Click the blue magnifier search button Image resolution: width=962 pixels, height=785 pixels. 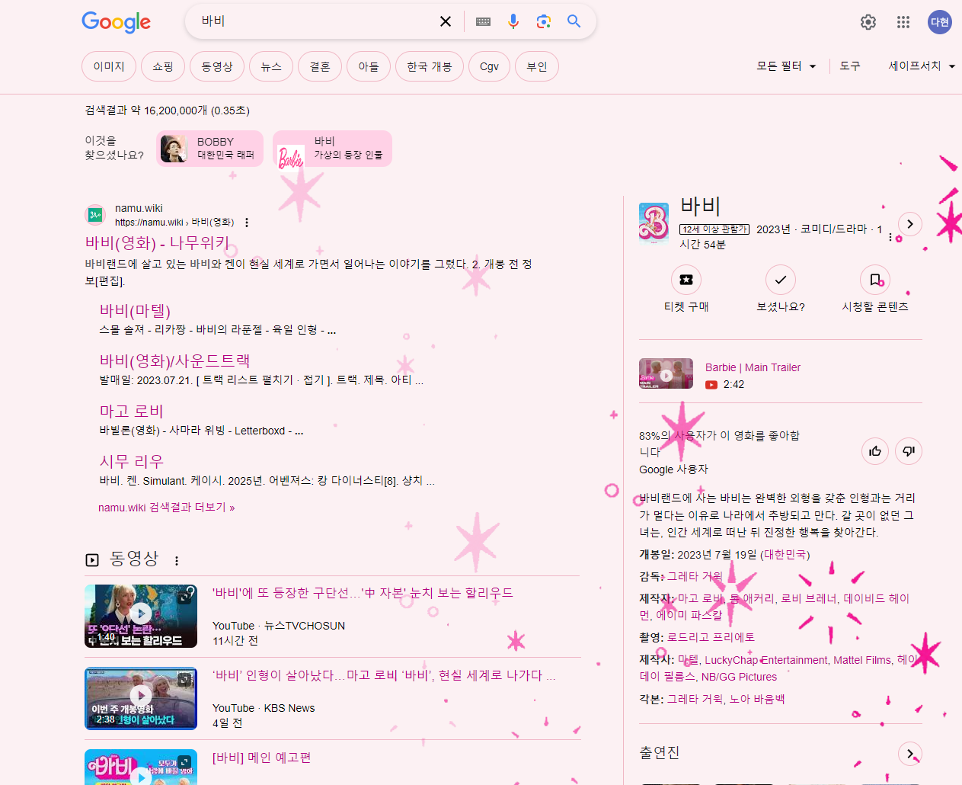[x=574, y=21]
